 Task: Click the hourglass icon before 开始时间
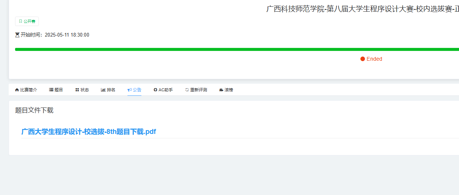(x=17, y=35)
